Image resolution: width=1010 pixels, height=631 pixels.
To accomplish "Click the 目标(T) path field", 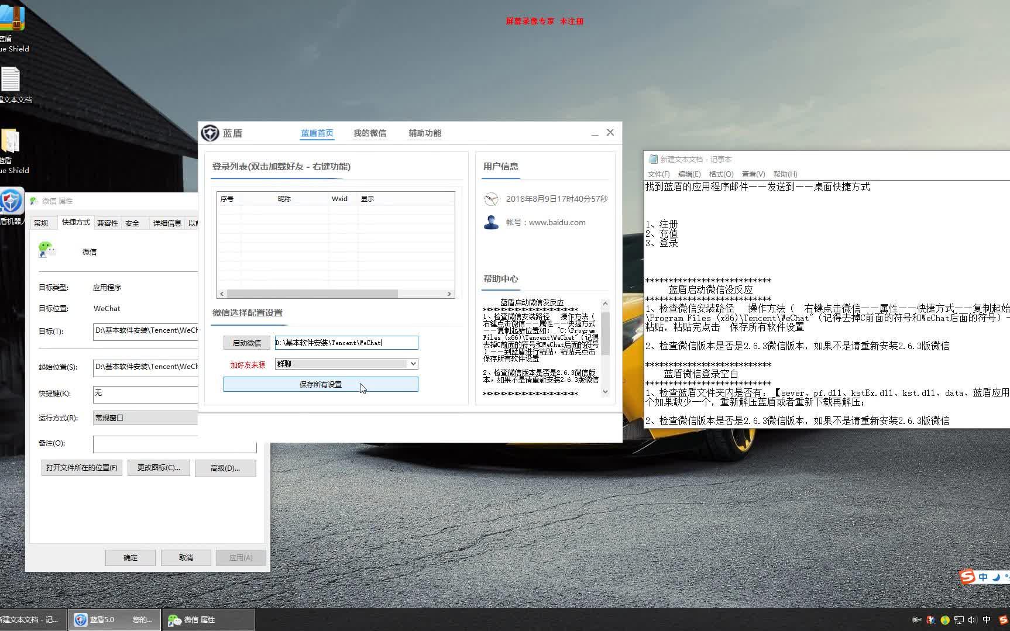I will click(146, 331).
